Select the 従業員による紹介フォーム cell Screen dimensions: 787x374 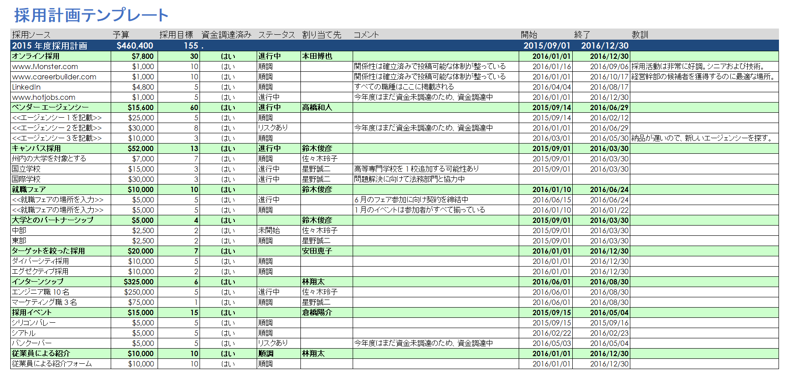point(52,364)
